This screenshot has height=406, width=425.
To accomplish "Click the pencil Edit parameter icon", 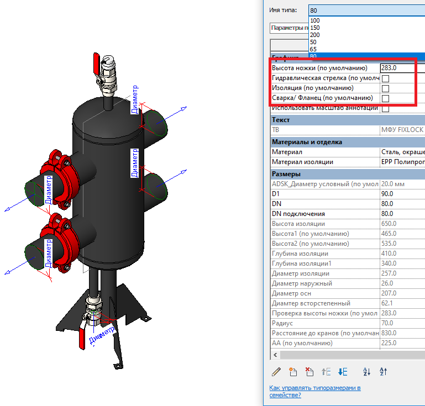I will (276, 372).
